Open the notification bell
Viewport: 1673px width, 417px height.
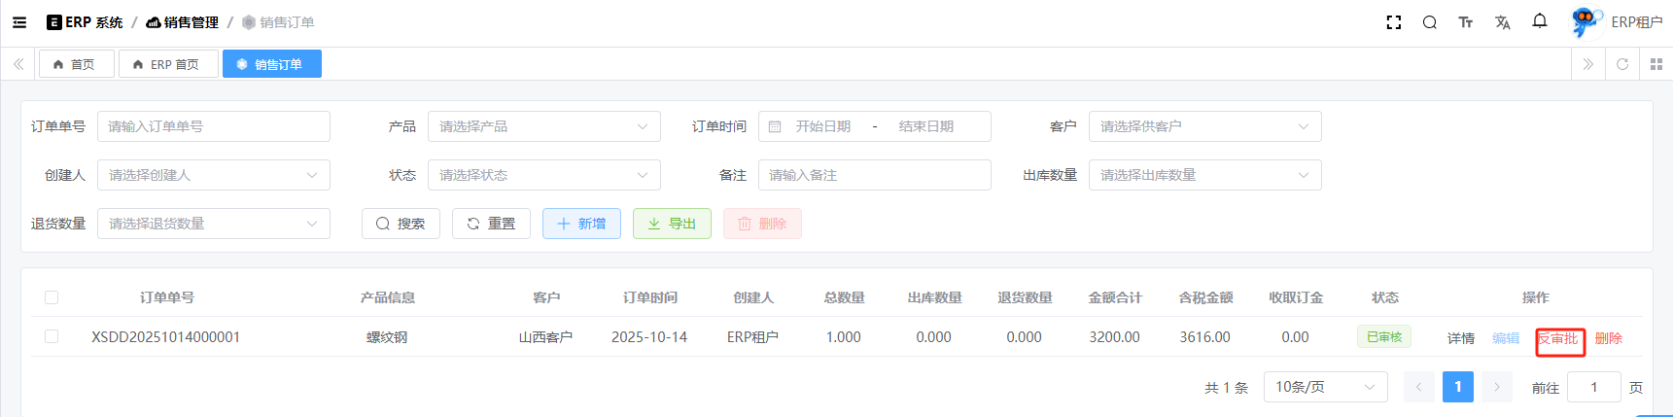coord(1540,21)
